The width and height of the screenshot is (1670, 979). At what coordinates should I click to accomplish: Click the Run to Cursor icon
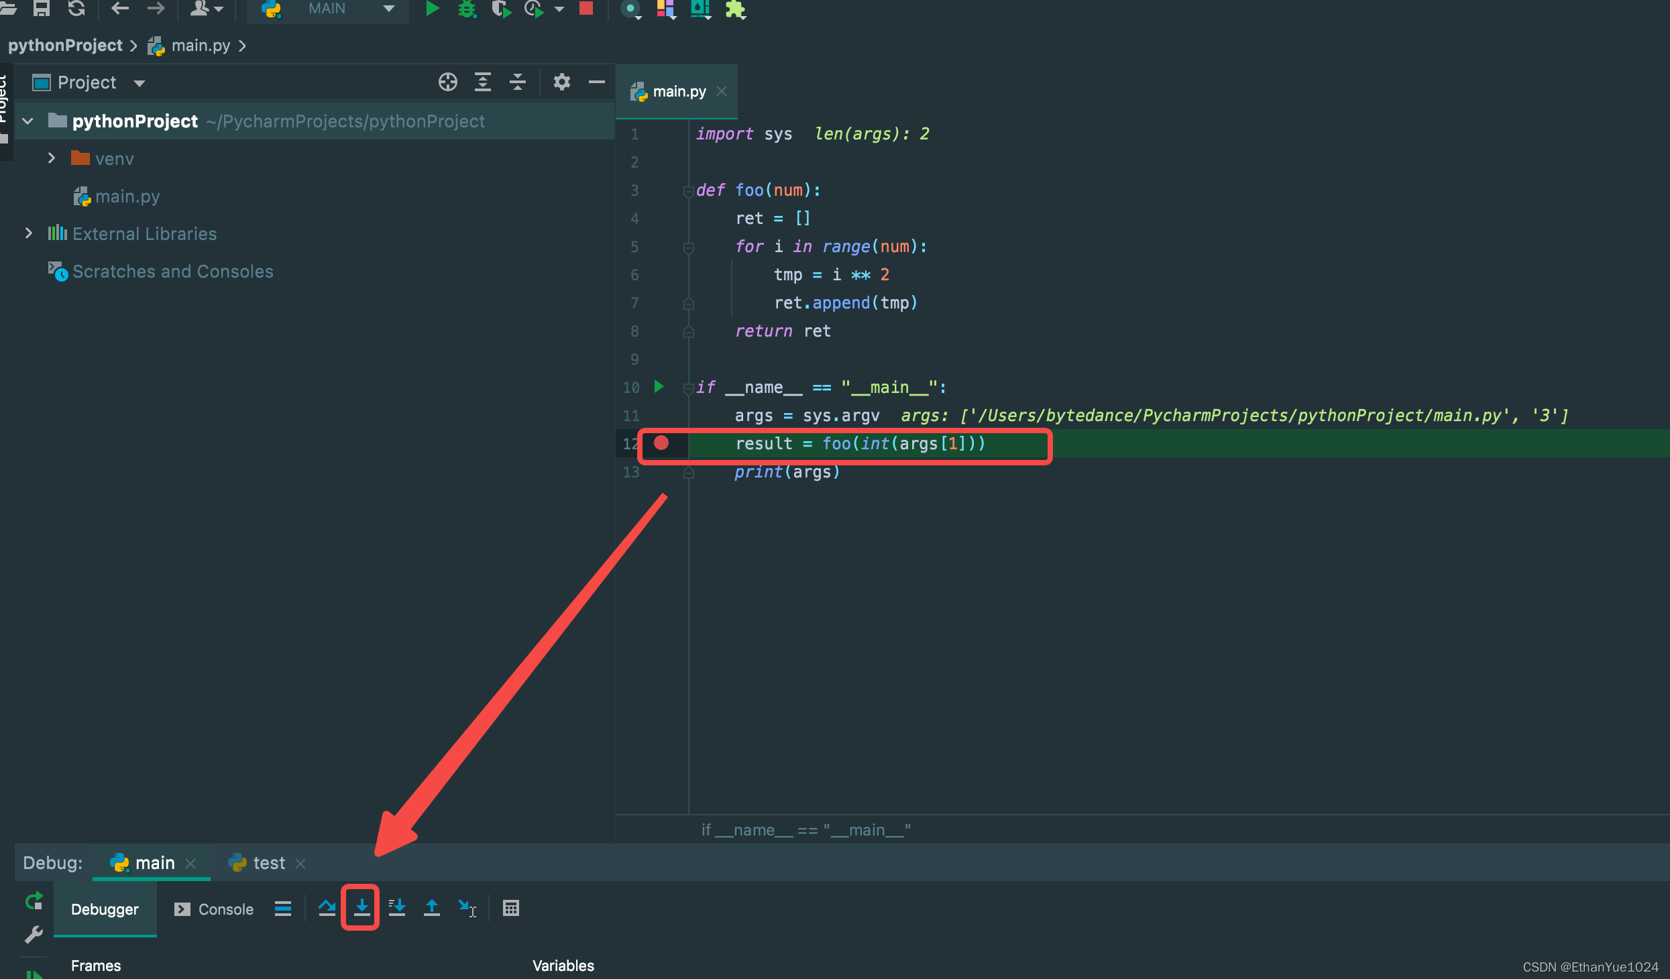pyautogui.click(x=467, y=908)
